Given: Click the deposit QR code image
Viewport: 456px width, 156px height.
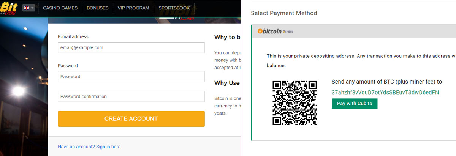Looking at the screenshot, I should (295, 103).
